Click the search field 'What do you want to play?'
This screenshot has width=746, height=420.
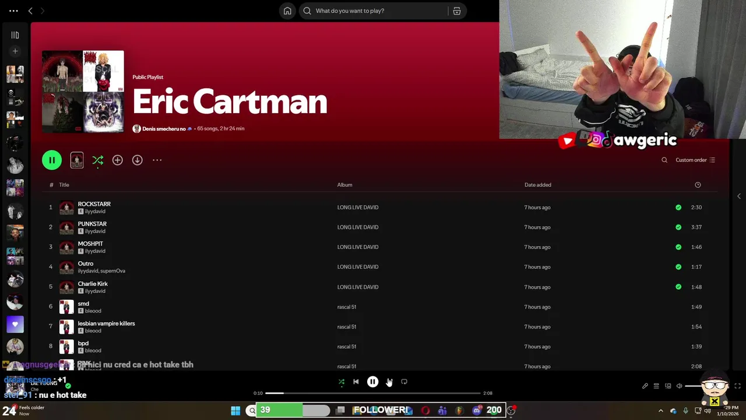[x=373, y=10]
